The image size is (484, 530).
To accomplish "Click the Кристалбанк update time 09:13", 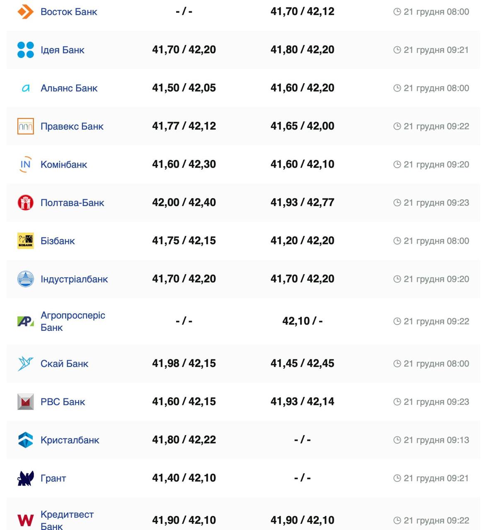I will pos(436,440).
